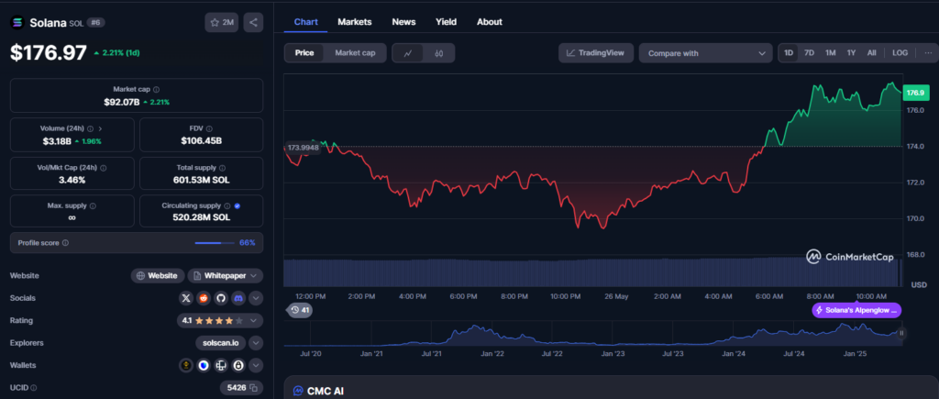This screenshot has width=939, height=399.
Task: Click the Profile score progress bar
Action: click(215, 243)
